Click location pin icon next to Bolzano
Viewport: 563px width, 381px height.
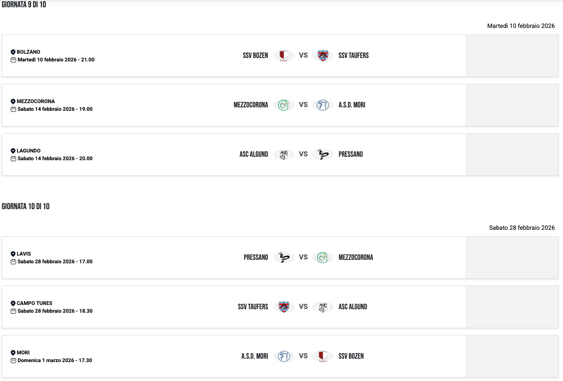[13, 52]
